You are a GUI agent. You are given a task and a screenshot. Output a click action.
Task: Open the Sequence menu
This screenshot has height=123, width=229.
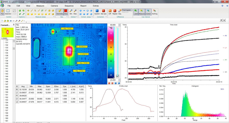pyautogui.click(x=69, y=6)
